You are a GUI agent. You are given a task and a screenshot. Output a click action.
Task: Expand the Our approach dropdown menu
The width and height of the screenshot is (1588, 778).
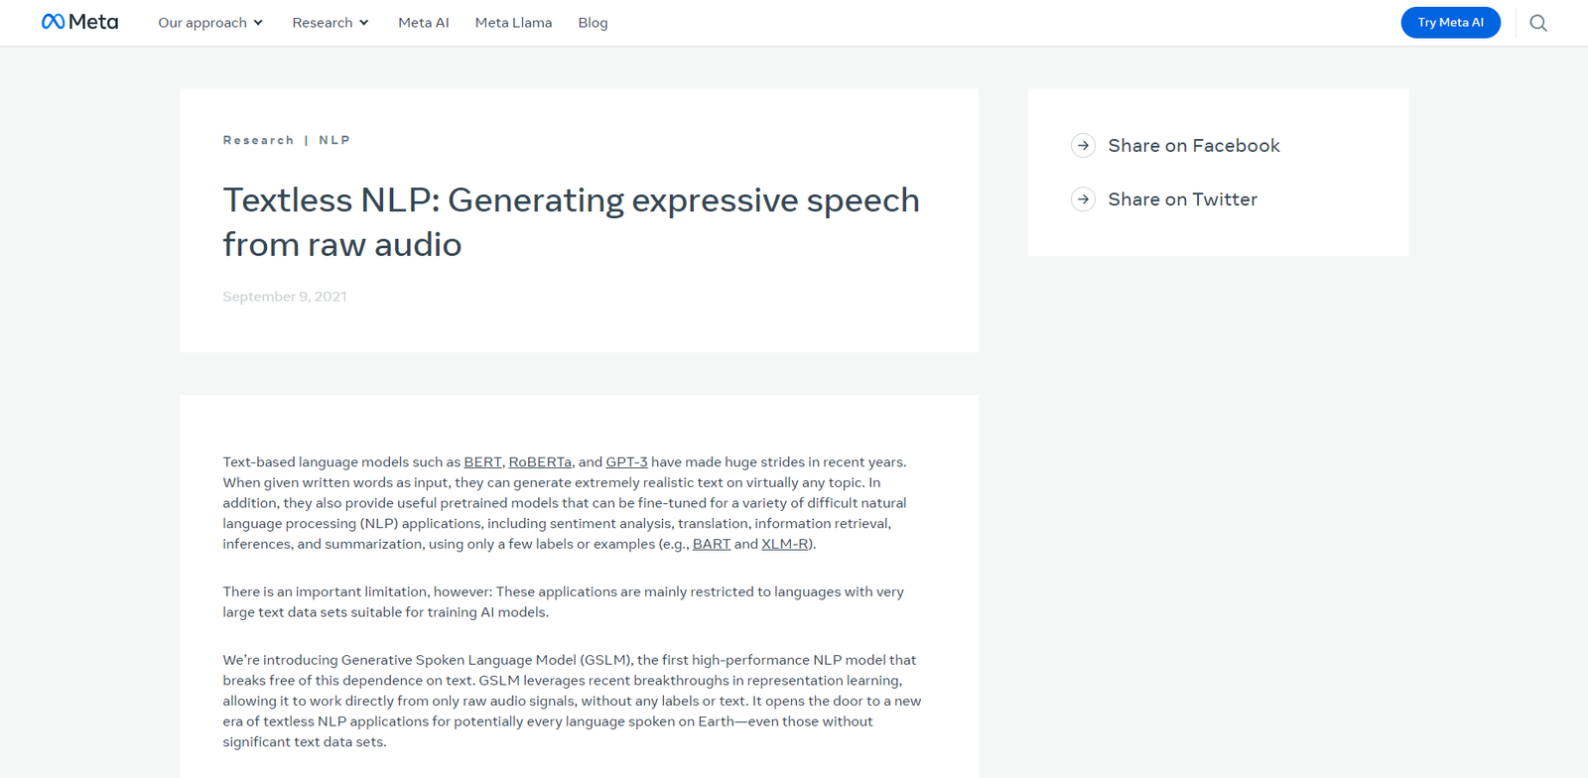pos(210,23)
